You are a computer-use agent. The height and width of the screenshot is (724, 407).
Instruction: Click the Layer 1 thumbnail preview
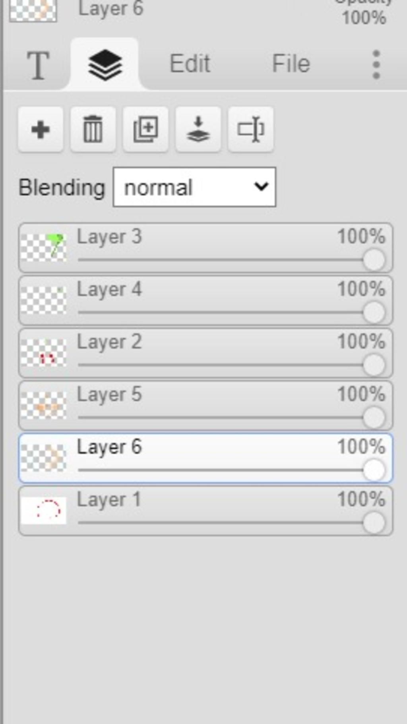click(43, 510)
